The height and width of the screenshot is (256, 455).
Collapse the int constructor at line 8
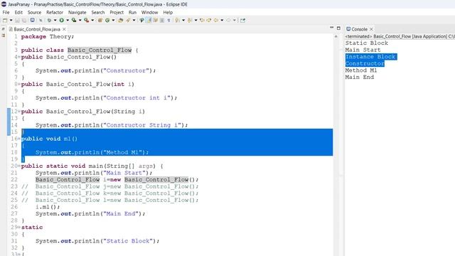19,84
